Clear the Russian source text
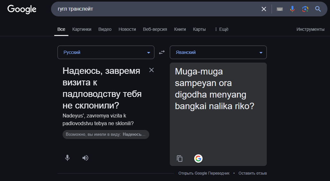 151,70
